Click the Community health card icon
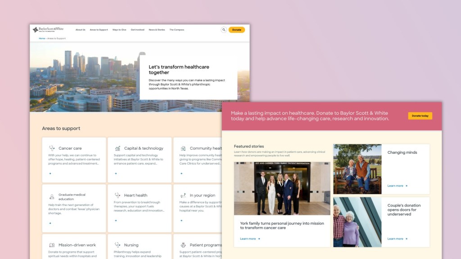The image size is (461, 259). [x=183, y=148]
